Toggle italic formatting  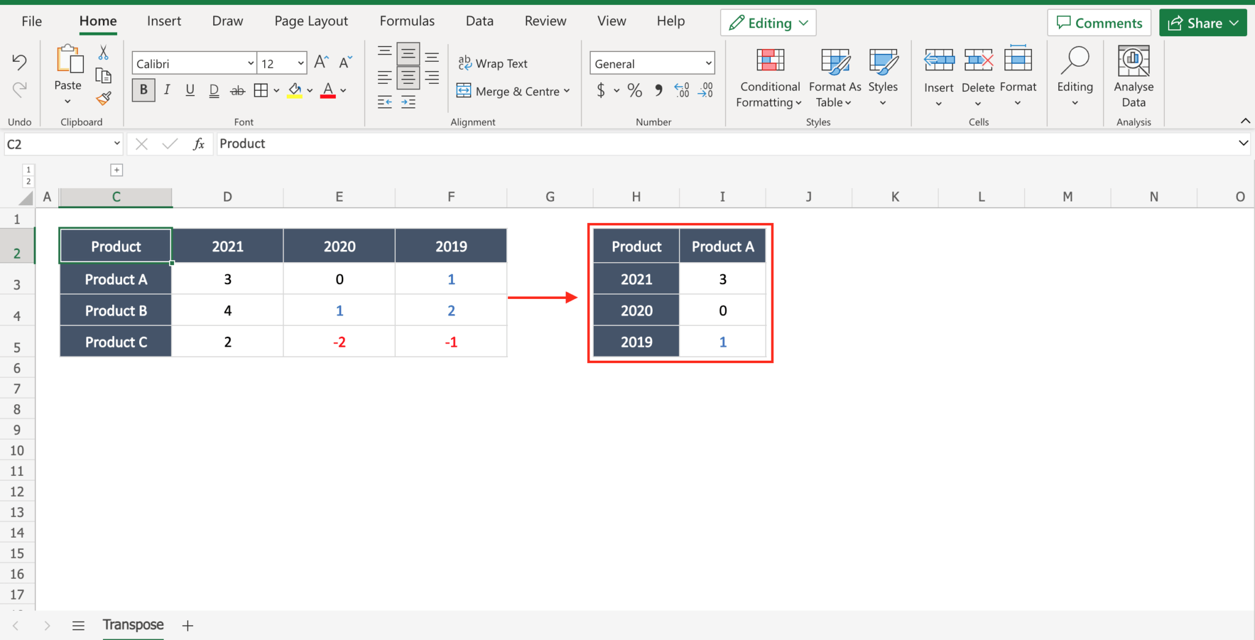167,90
